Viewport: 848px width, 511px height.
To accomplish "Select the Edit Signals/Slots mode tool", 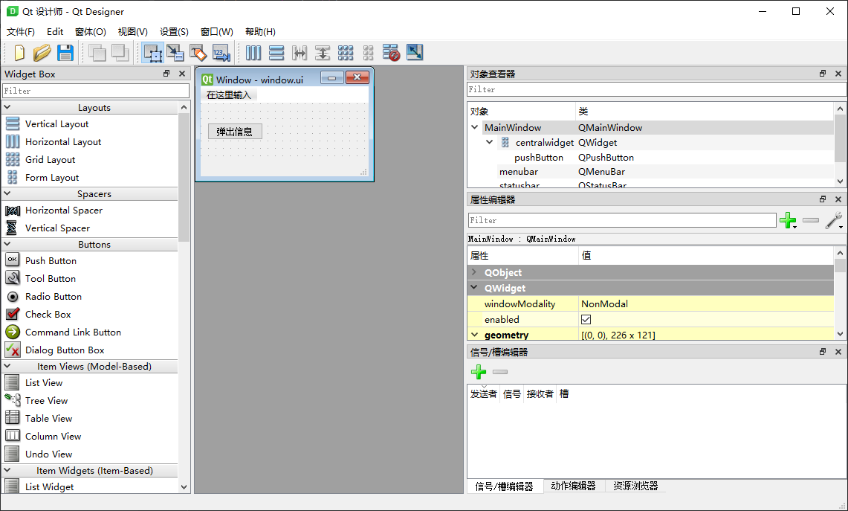I will (175, 53).
